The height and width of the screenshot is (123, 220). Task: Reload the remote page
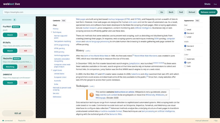(x=192, y=12)
